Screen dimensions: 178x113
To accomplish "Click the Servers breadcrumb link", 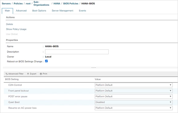I will [x=6, y=3].
